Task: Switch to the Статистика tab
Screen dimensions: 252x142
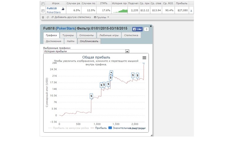Action: click(131, 35)
